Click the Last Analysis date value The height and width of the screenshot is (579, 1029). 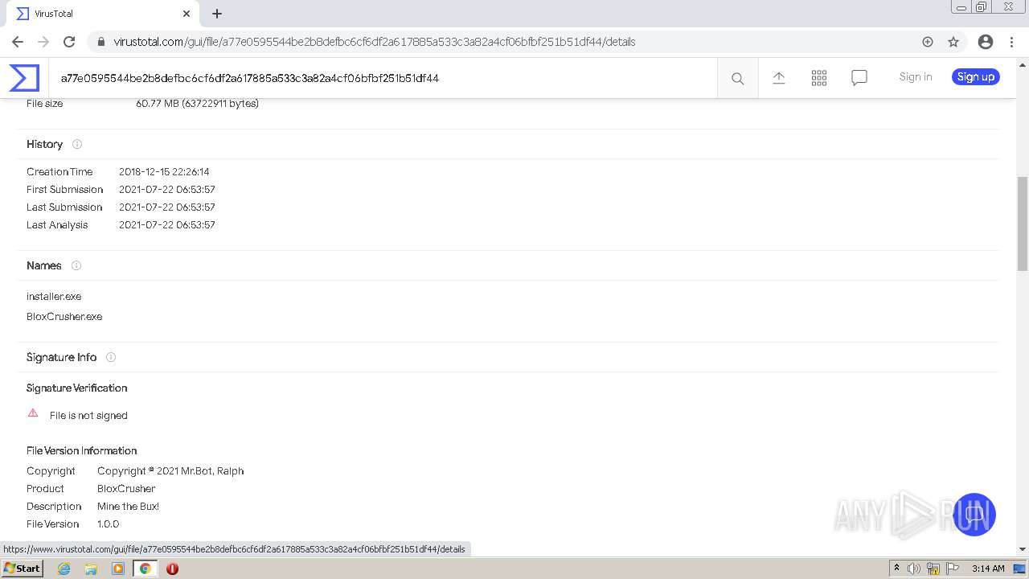[167, 225]
